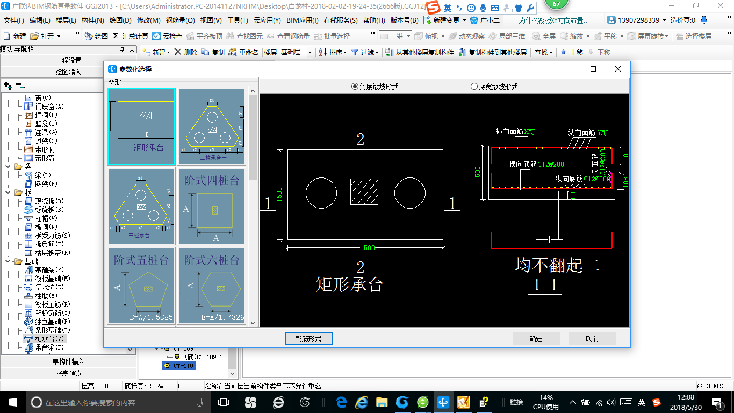Click 删除 delete in component toolbar
This screenshot has width=734, height=413.
pyautogui.click(x=186, y=52)
